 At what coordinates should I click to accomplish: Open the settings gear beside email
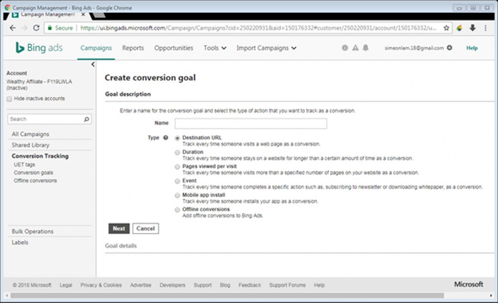tap(449, 48)
